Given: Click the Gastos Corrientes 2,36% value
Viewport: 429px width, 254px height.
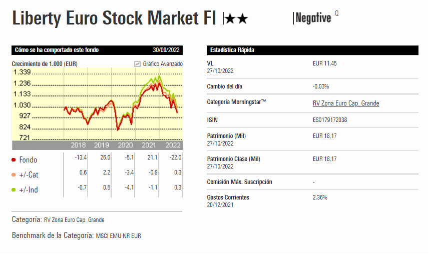Looking at the screenshot, I should (320, 197).
